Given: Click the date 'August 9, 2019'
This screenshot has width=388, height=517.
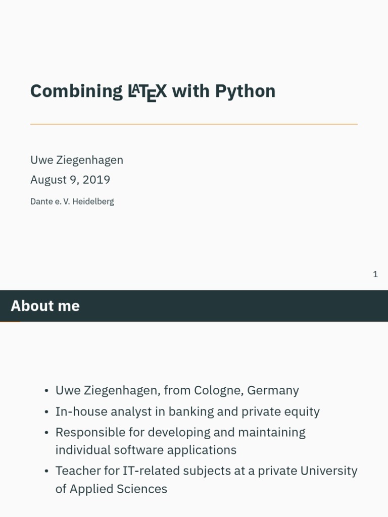Looking at the screenshot, I should (x=70, y=180).
